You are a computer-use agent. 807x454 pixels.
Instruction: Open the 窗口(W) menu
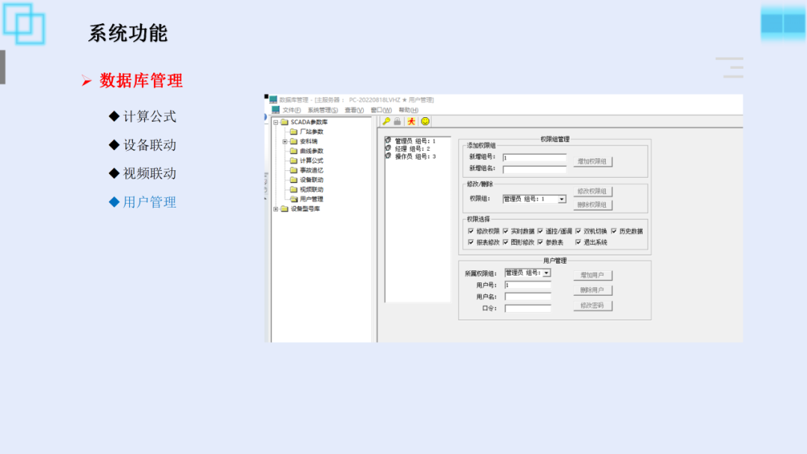pos(381,110)
